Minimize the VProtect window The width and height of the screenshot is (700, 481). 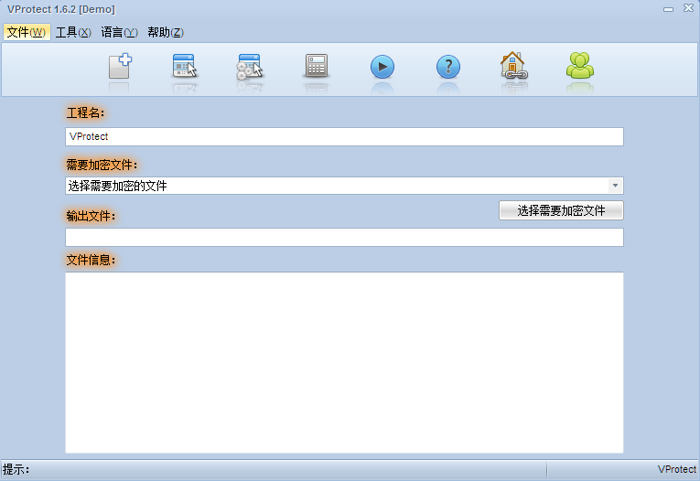[668, 9]
